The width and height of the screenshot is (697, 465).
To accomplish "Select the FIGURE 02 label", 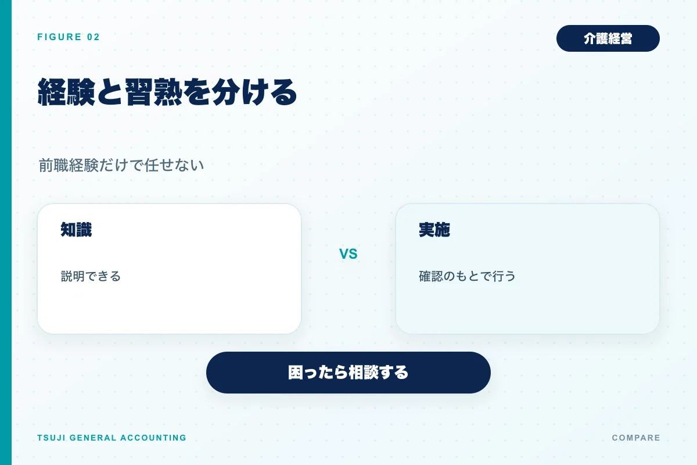I will pos(69,37).
